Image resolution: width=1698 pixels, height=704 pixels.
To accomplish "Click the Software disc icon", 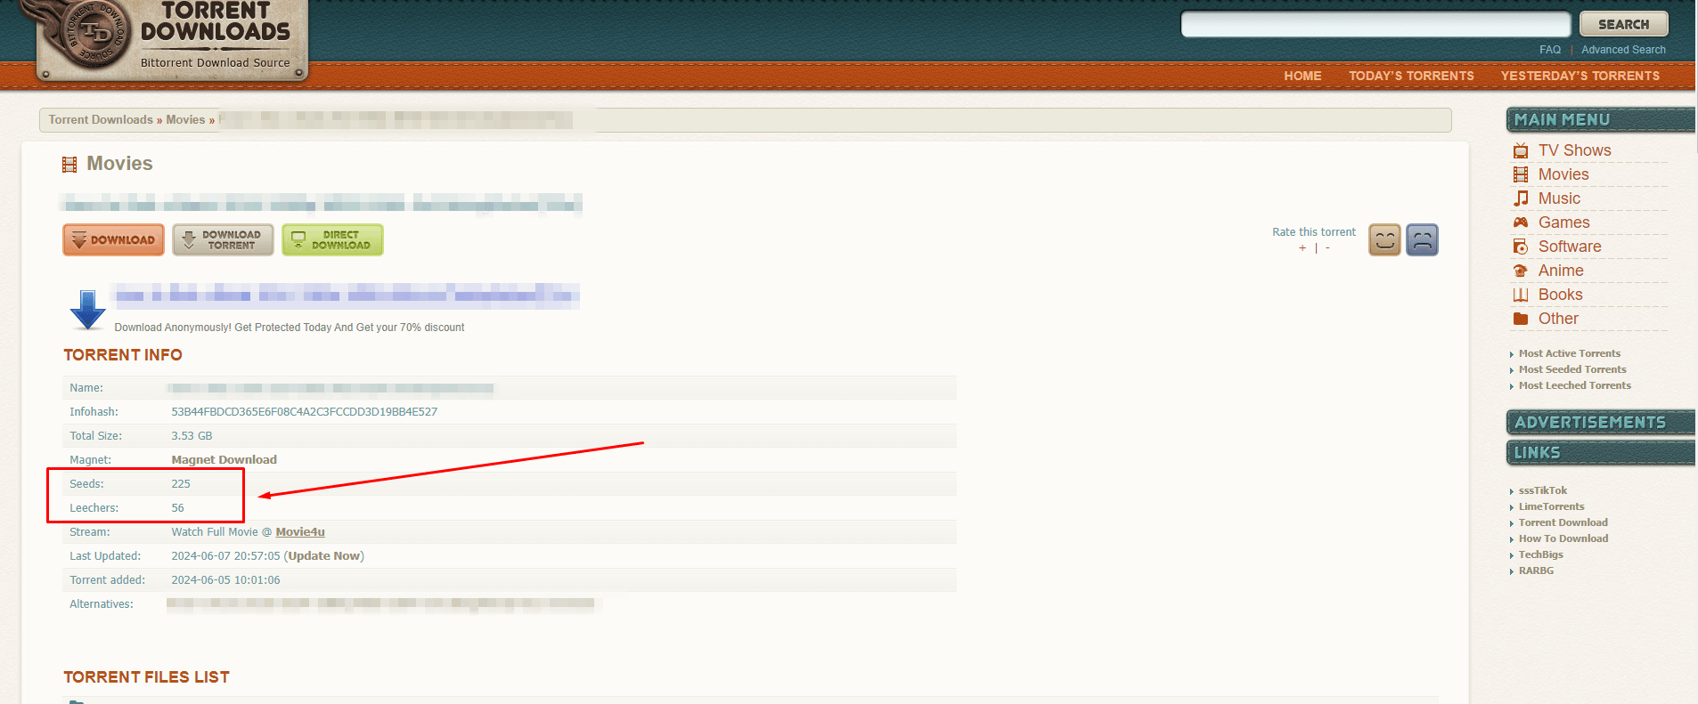I will point(1521,247).
